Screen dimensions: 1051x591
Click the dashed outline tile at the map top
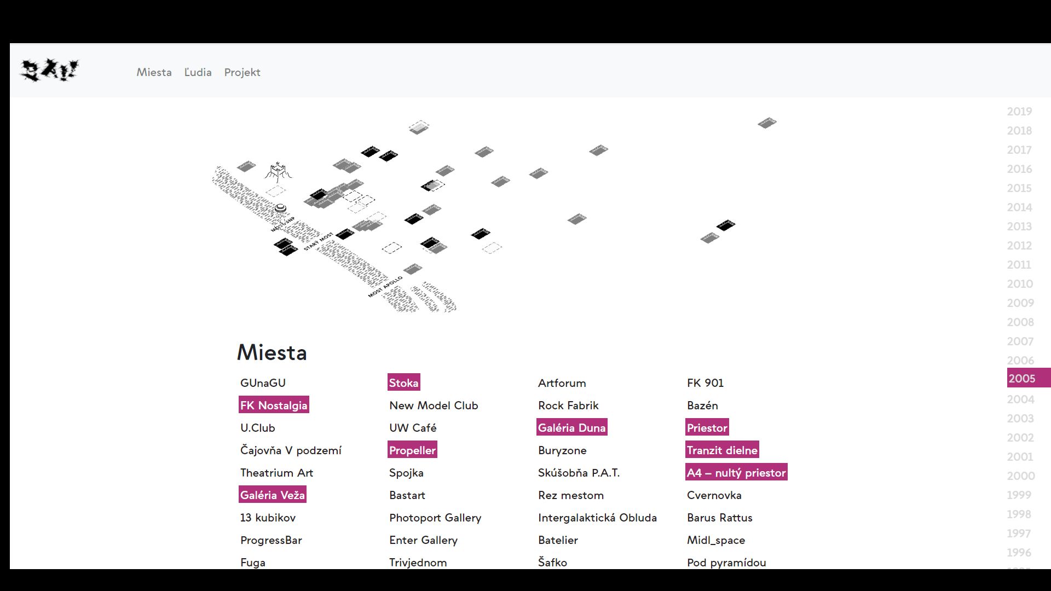tap(419, 128)
